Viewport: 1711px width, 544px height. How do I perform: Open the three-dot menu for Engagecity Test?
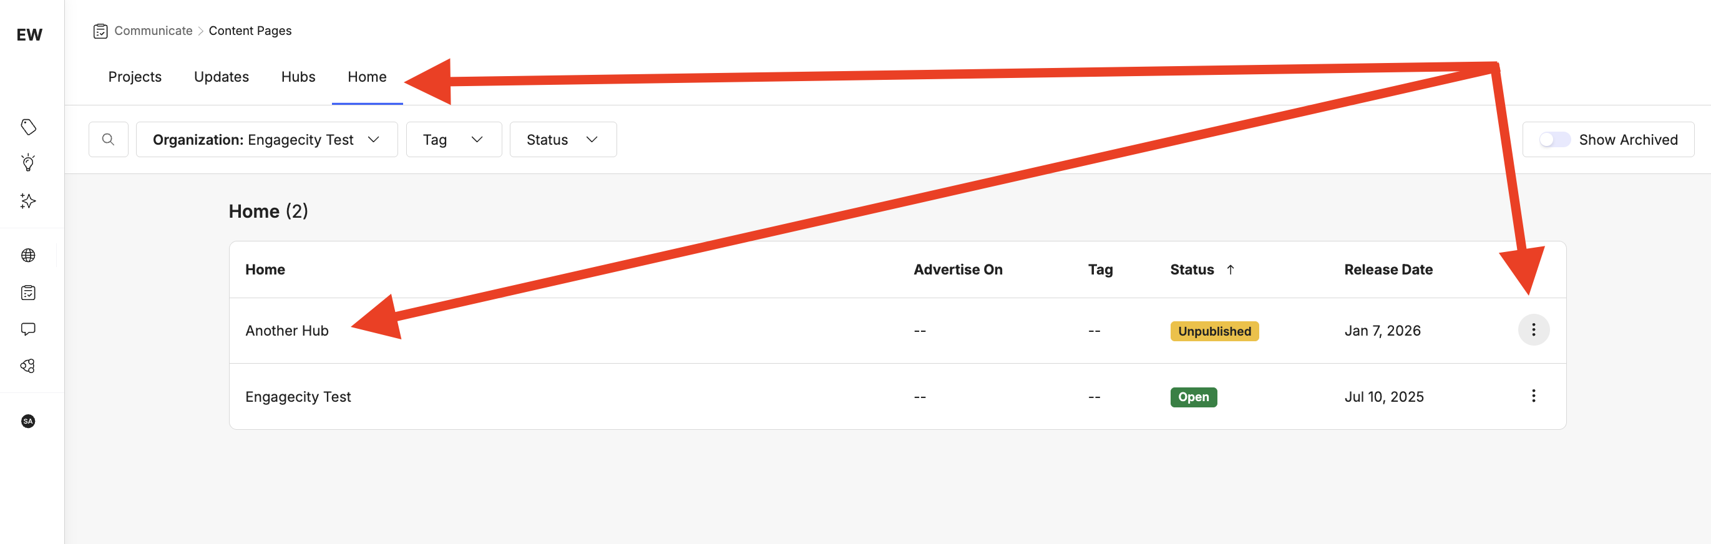[1533, 396]
